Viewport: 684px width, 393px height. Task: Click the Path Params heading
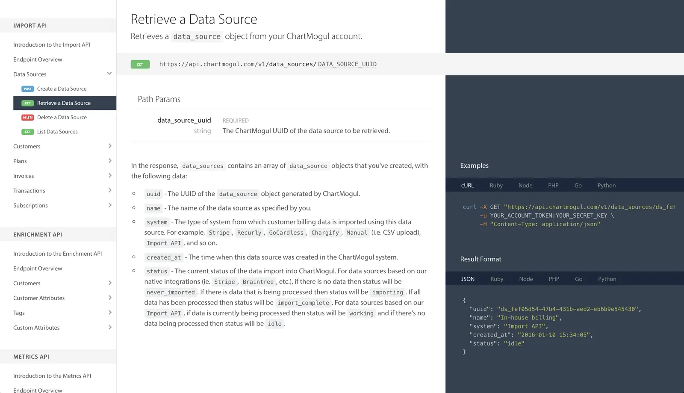tap(159, 99)
